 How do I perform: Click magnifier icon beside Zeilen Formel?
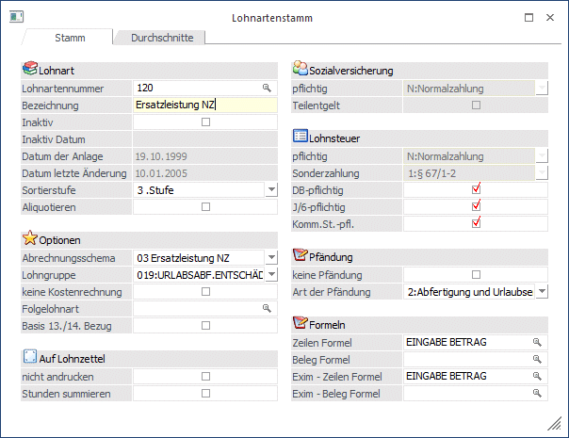pyautogui.click(x=538, y=342)
